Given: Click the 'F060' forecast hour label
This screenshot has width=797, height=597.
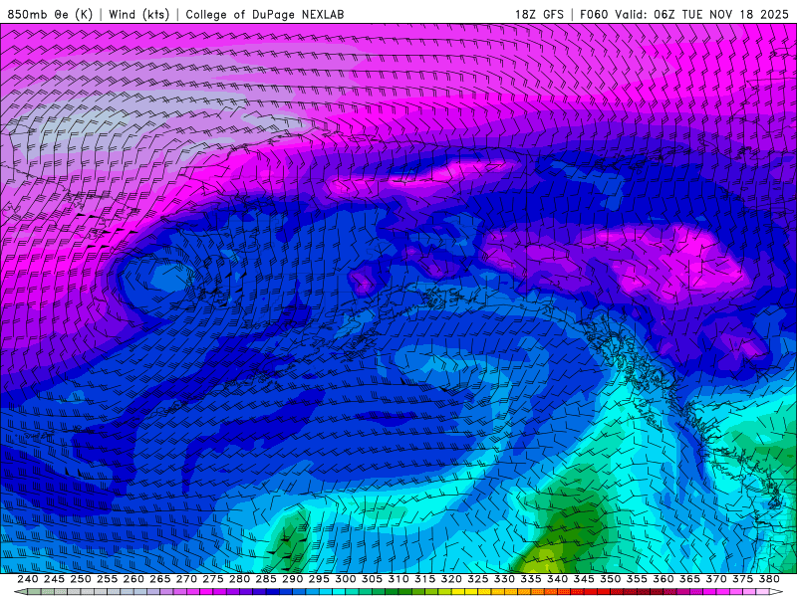Looking at the screenshot, I should tap(594, 14).
